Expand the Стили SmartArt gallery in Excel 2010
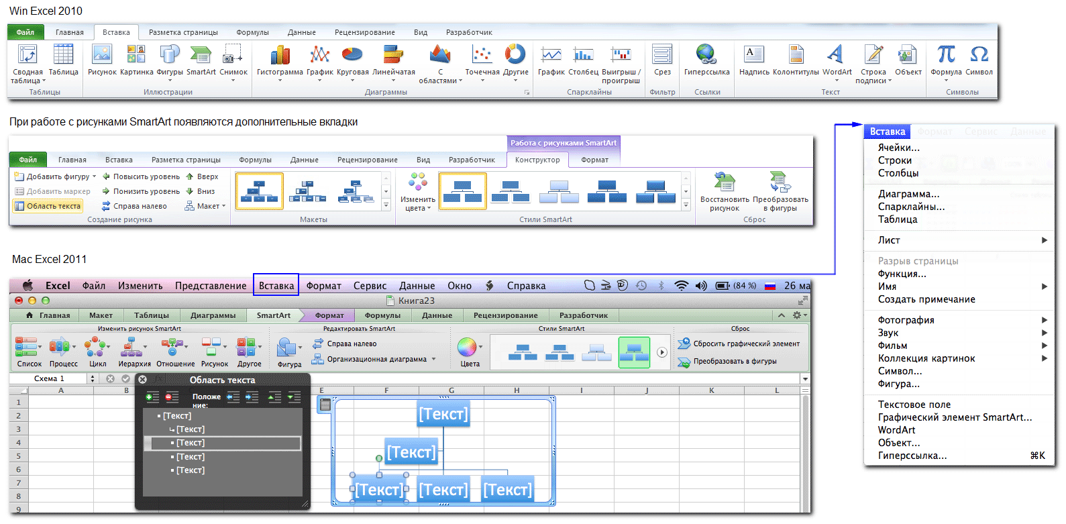This screenshot has width=1066, height=524. coord(686,205)
